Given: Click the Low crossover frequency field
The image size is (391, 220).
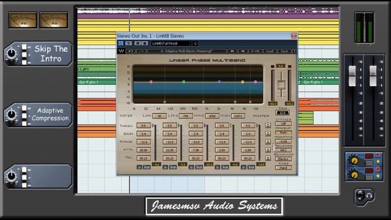Looking at the screenshot, I should click(159, 116).
